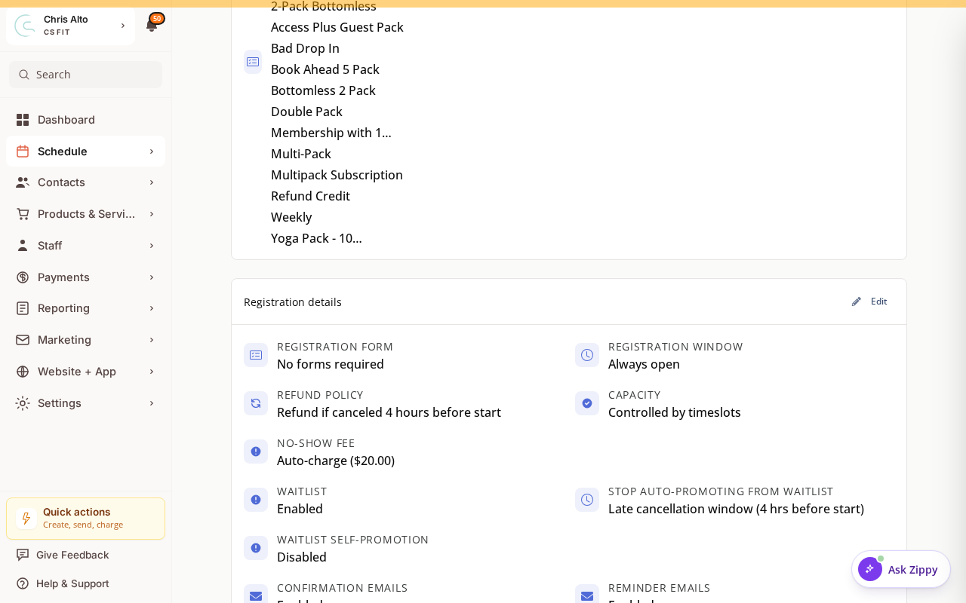Click the Settings gear icon

(x=23, y=403)
